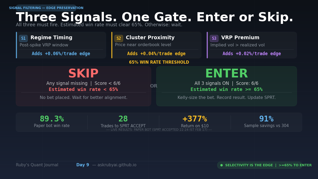Viewport: 318px width, 179px height.
Task: Click the Day 9 label in footer
Action: [x=83, y=165]
